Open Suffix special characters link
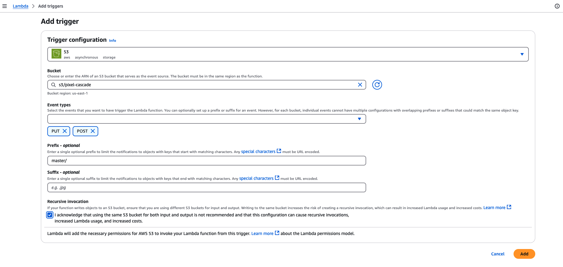Image resolution: width=563 pixels, height=267 pixels. (256, 178)
